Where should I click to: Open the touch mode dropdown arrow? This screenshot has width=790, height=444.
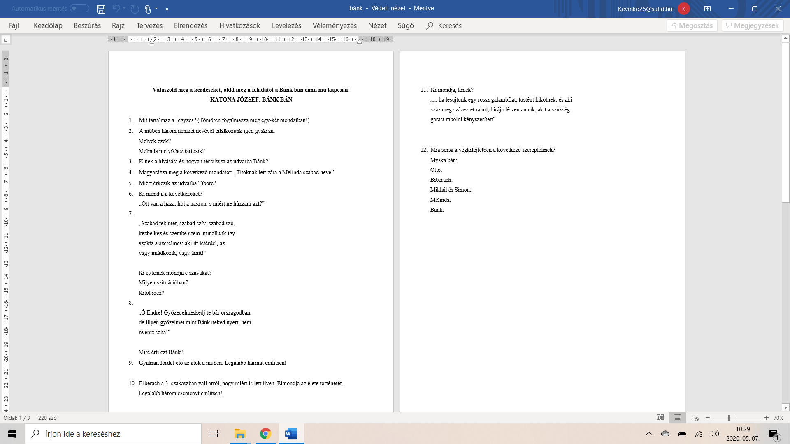(x=156, y=9)
